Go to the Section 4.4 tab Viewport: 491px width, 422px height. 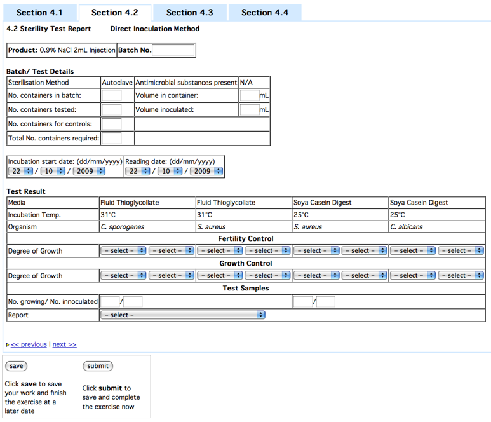point(264,13)
